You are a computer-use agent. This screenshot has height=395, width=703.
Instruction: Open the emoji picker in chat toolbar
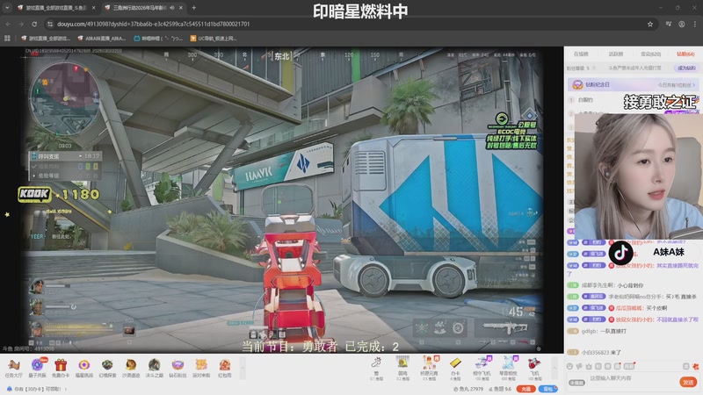click(569, 366)
